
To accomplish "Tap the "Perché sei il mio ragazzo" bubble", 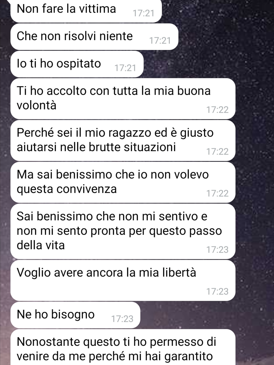I will 123,140.
